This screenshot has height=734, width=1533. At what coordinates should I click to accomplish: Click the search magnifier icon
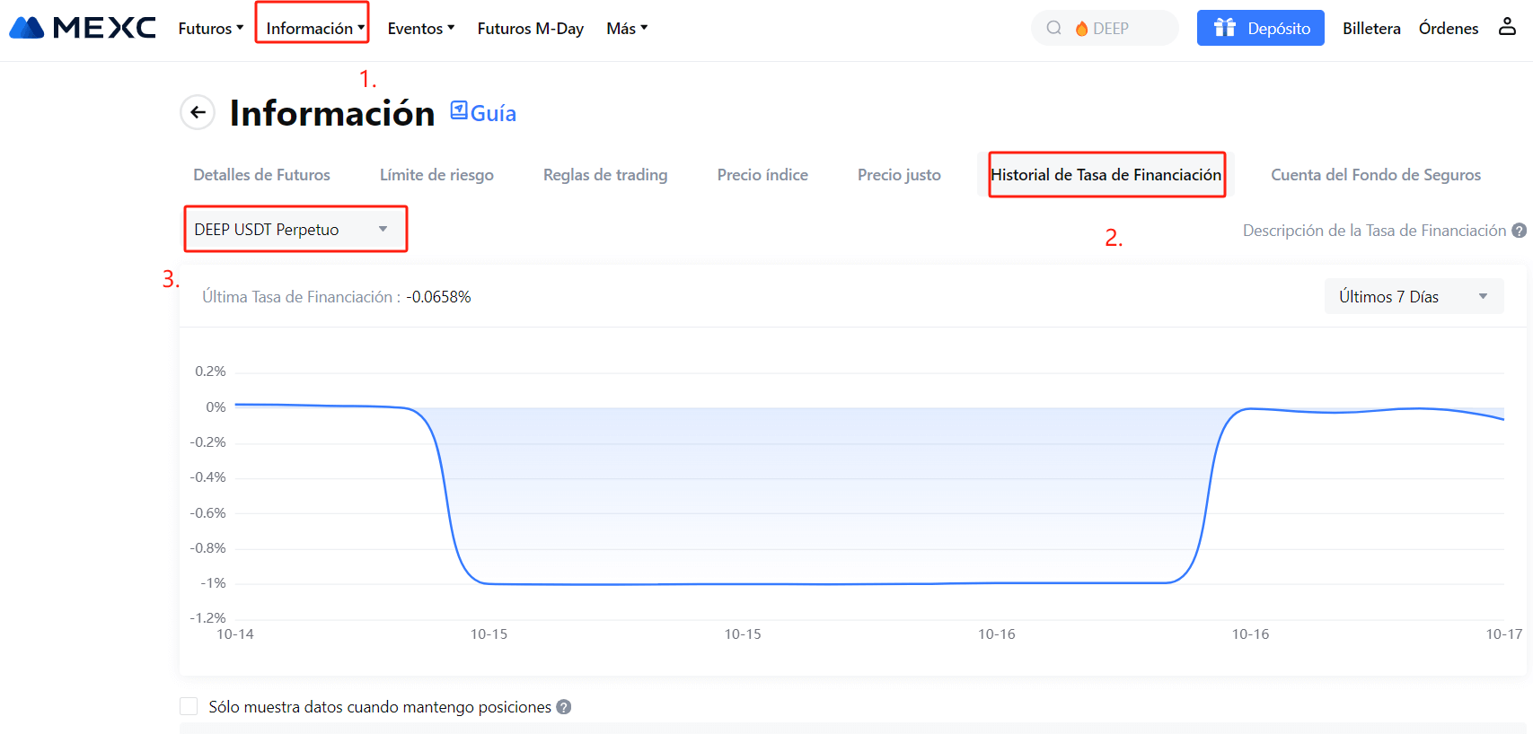click(1054, 28)
